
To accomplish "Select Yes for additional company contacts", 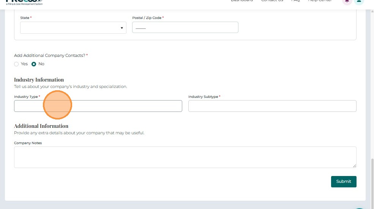I will pos(16,64).
